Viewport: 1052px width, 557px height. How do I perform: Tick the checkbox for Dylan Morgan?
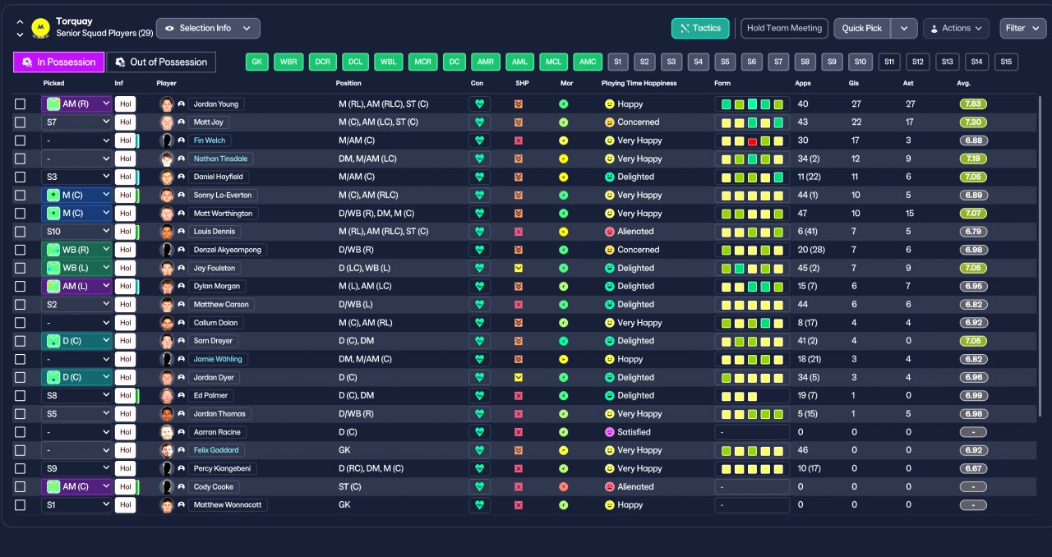coord(20,286)
